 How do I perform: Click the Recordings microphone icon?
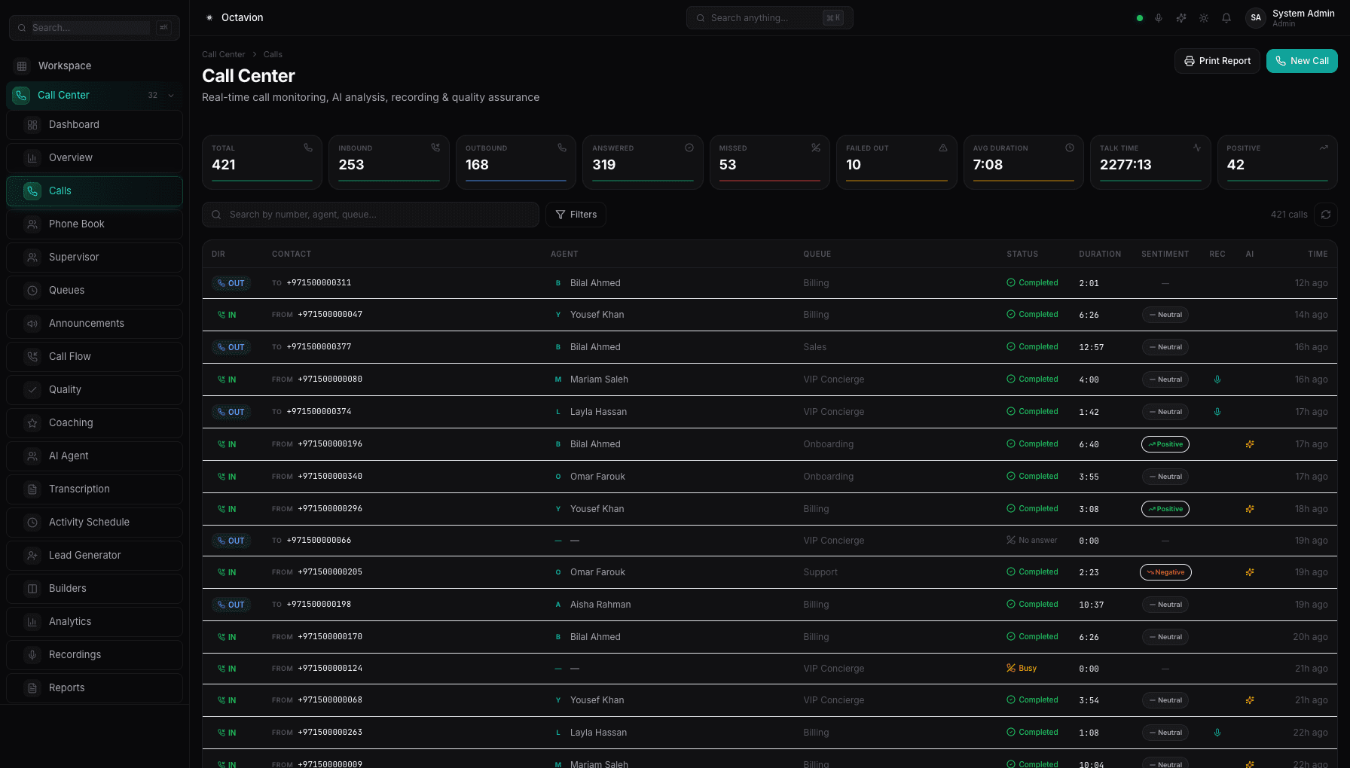pyautogui.click(x=32, y=655)
